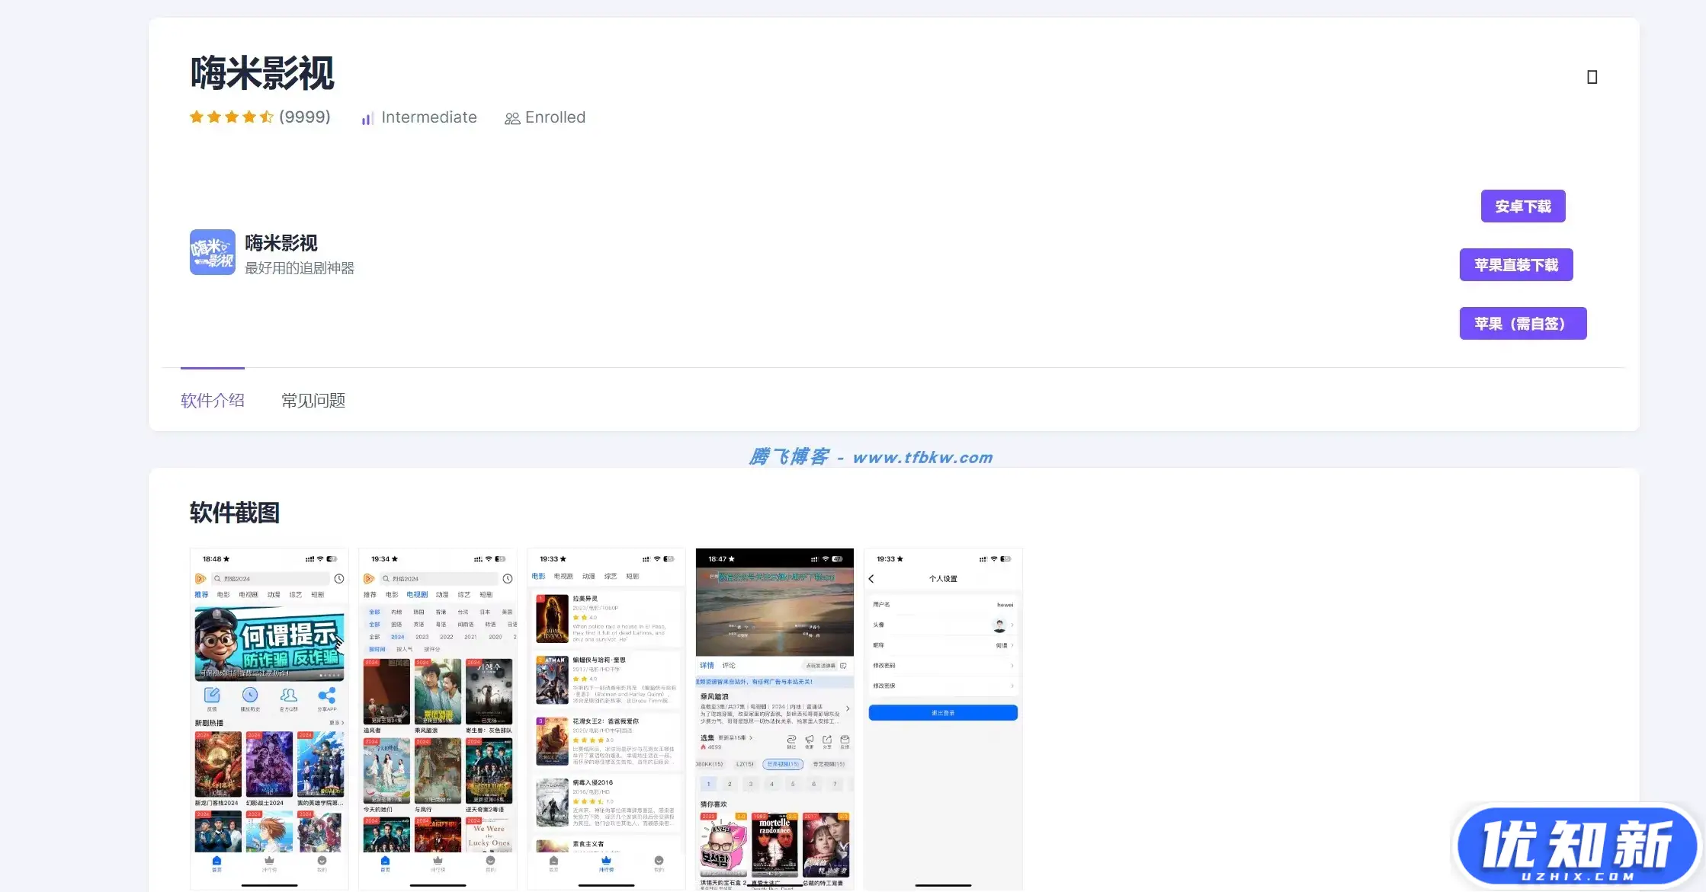Open the 腾飞博客 www.tfbkw.com link
This screenshot has width=1706, height=892.
871,457
